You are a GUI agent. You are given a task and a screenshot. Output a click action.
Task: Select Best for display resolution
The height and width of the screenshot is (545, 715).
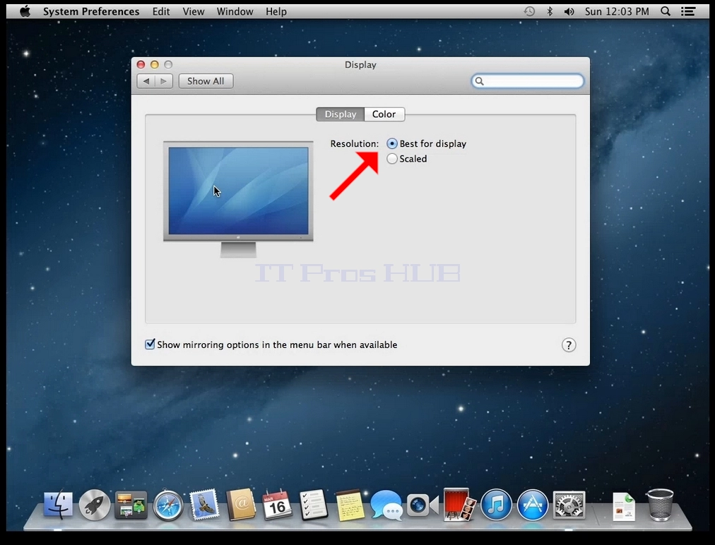tap(391, 143)
